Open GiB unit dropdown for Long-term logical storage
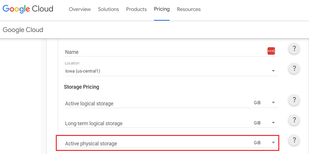This screenshot has width=309, height=154. (265, 123)
